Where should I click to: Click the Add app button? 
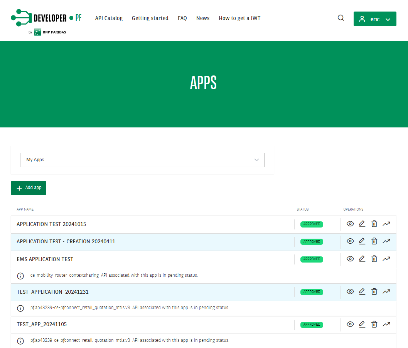point(28,188)
